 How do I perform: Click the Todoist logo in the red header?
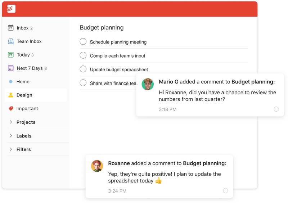[11, 9]
